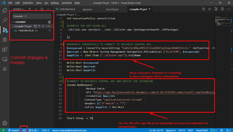The image size is (233, 132).
Task: Open editor more actions ellipsis
Action: [x=229, y=9]
